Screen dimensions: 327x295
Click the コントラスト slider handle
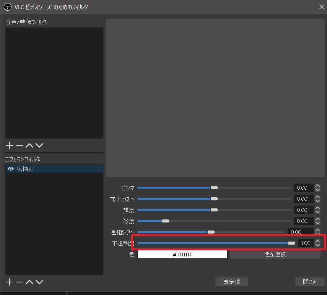pyautogui.click(x=214, y=199)
